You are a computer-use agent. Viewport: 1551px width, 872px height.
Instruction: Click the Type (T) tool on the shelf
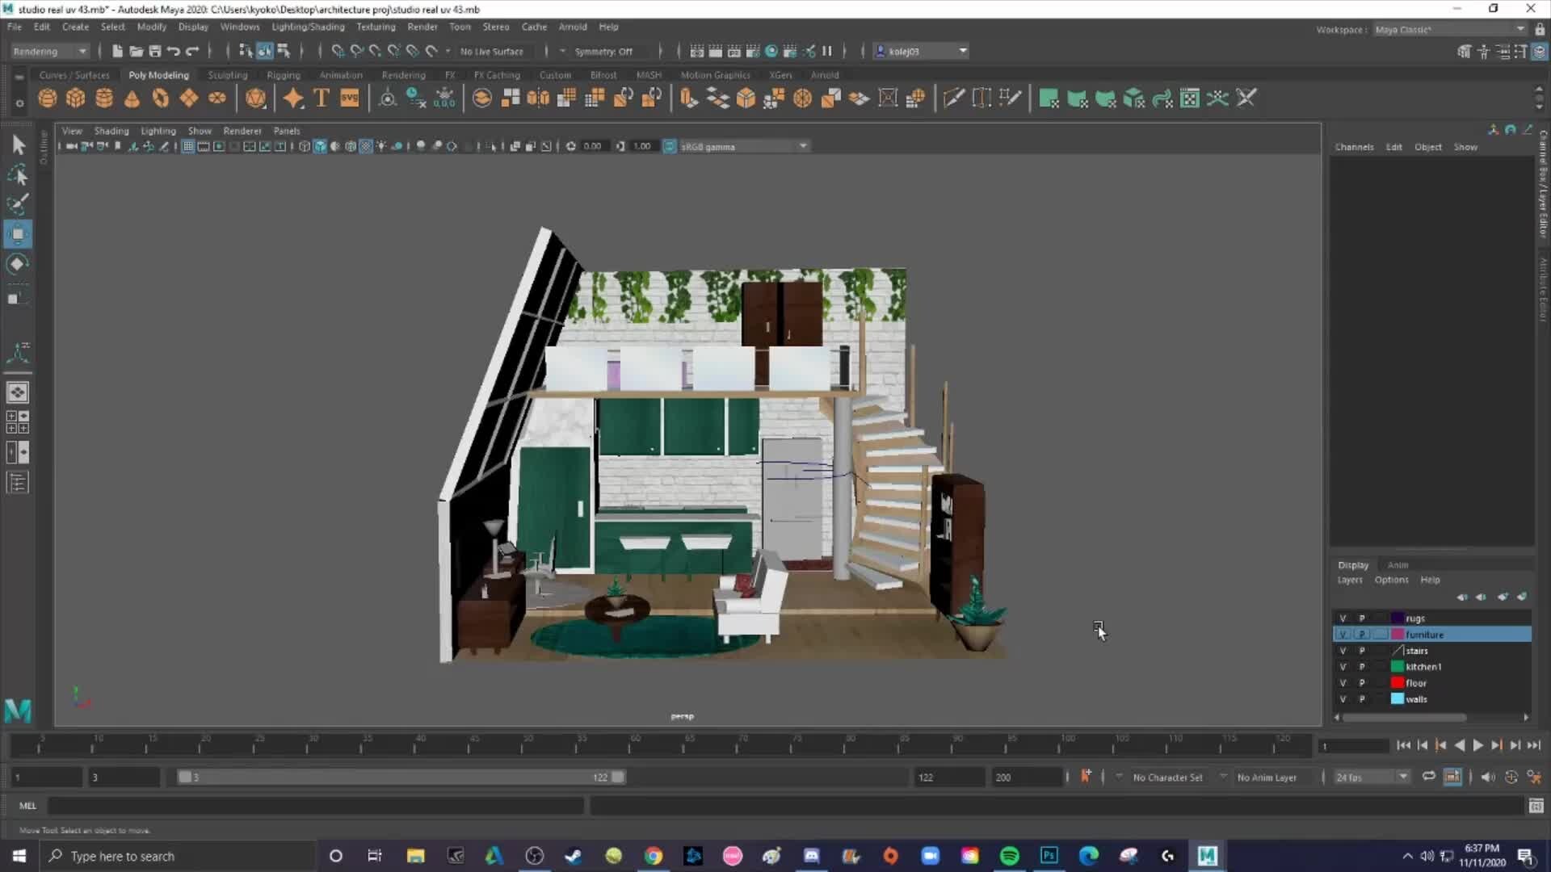click(x=320, y=97)
